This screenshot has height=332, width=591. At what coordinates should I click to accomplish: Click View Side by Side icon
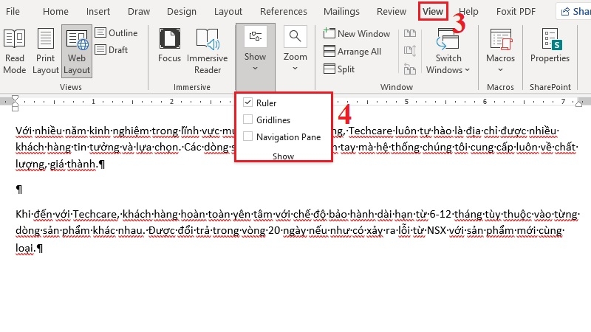[410, 33]
